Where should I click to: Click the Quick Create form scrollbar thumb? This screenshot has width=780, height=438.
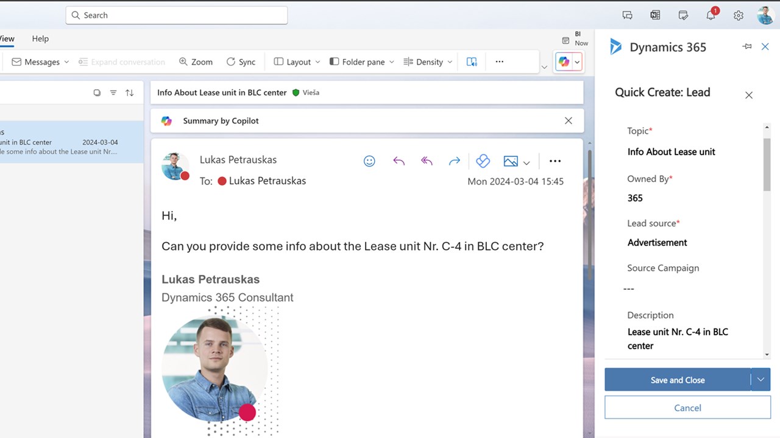767,164
